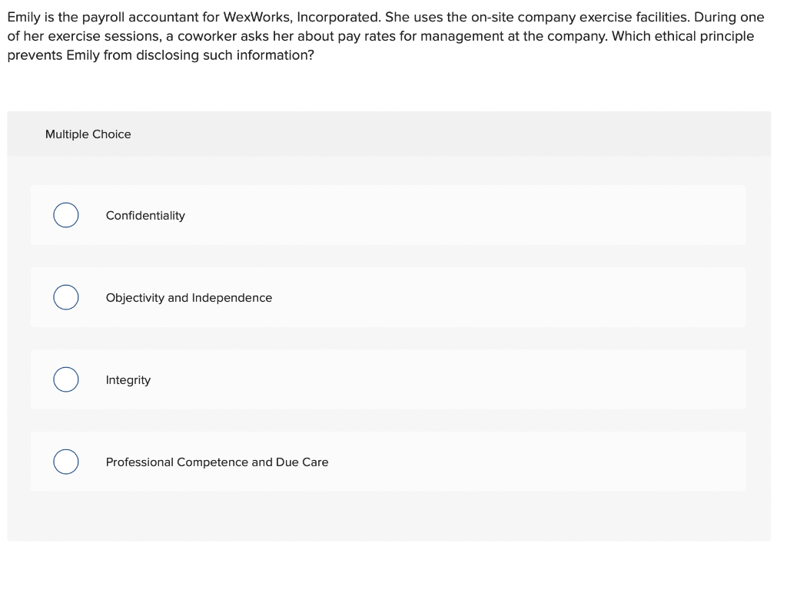
Task: Choose the Objectivity and Independence radio button
Action: [66, 297]
